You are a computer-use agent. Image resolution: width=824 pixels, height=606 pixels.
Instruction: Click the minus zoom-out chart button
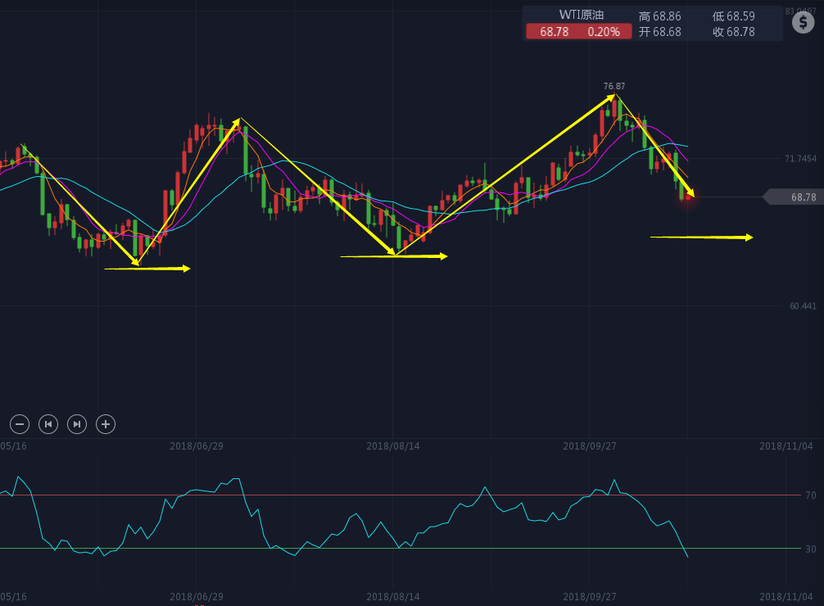tap(20, 424)
